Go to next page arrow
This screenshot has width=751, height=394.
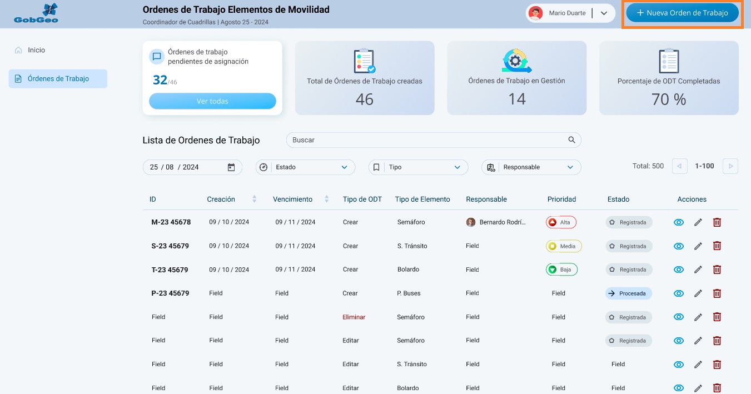tap(730, 166)
